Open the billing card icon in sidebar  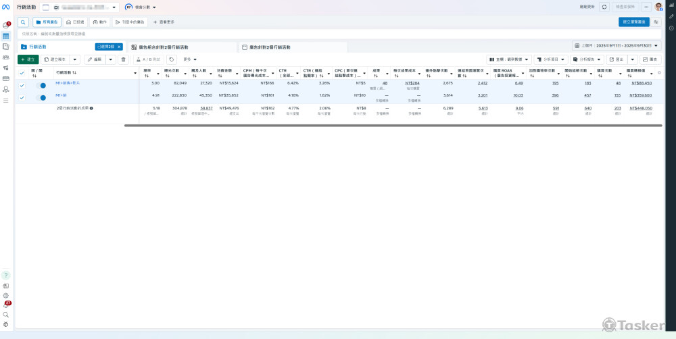5,79
